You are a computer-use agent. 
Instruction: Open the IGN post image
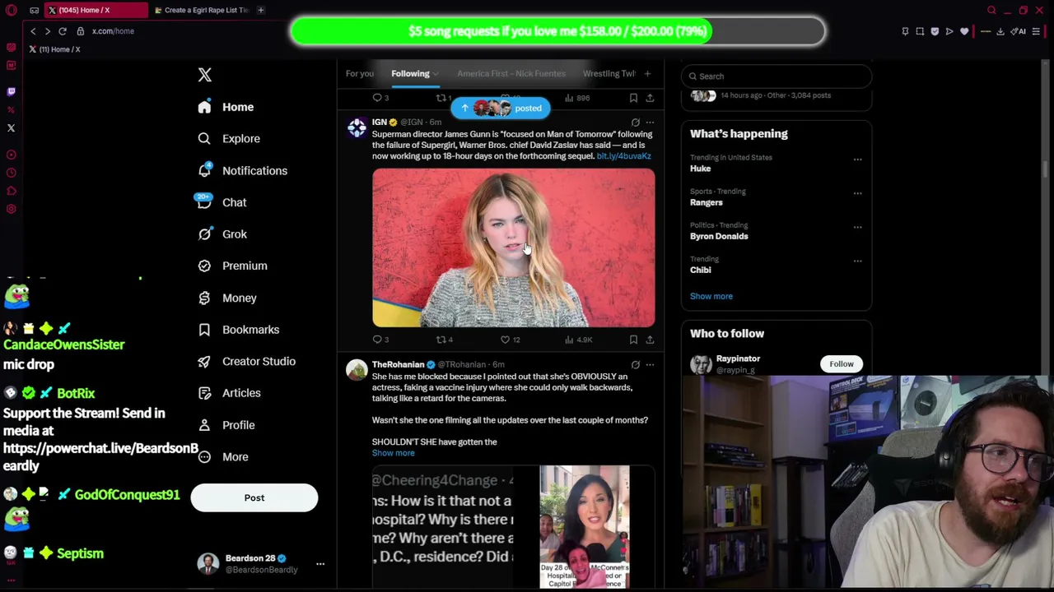(x=514, y=247)
